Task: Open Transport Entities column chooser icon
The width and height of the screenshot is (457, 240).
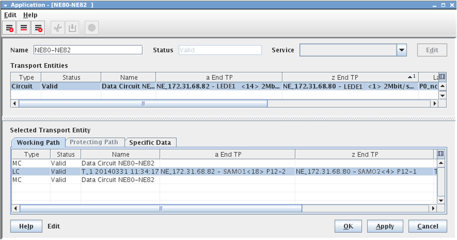Action: point(442,77)
